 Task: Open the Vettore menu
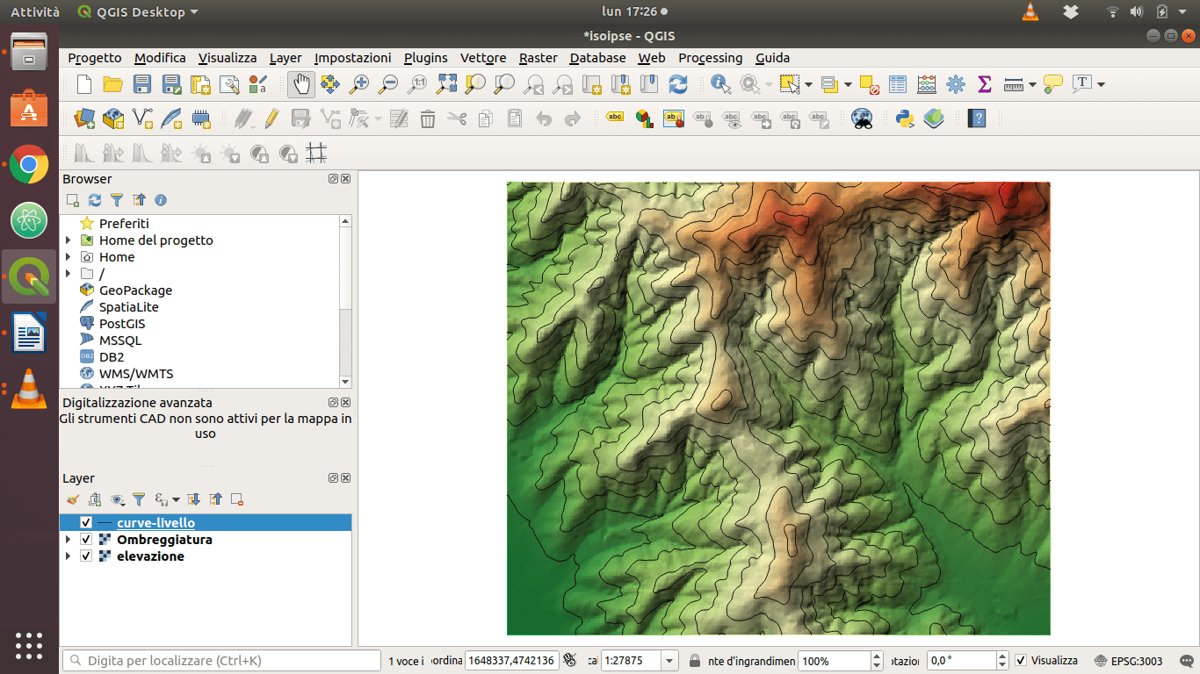(x=483, y=58)
